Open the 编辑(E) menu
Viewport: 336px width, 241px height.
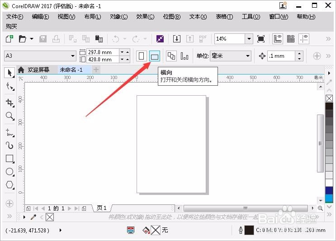point(40,17)
